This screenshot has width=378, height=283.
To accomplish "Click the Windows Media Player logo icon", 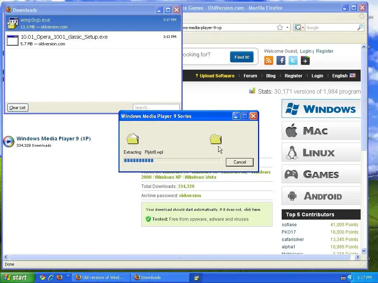I will [x=8, y=141].
